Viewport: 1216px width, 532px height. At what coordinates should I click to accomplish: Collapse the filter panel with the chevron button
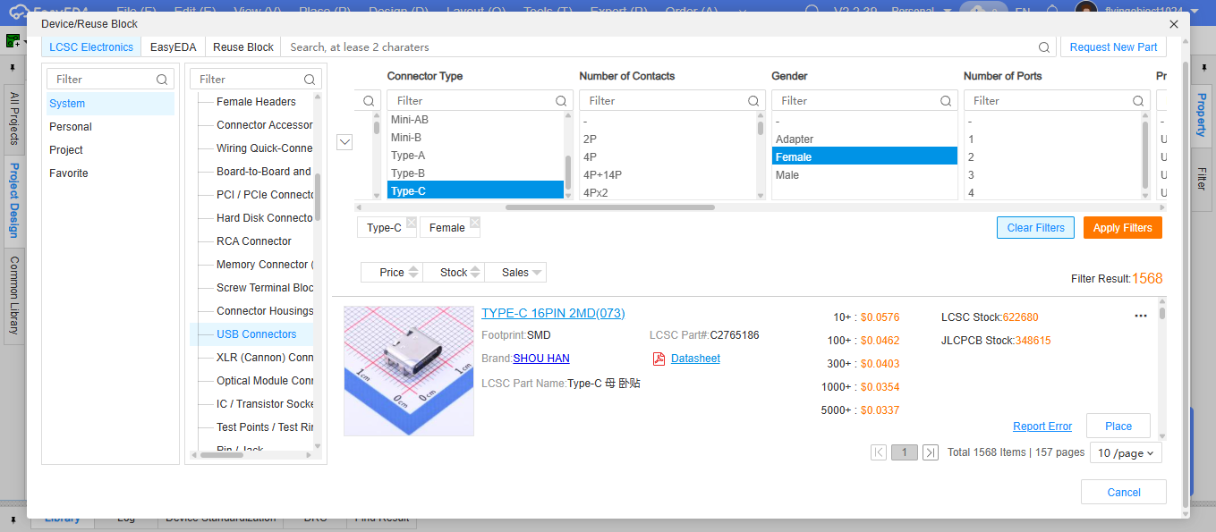coord(344,141)
